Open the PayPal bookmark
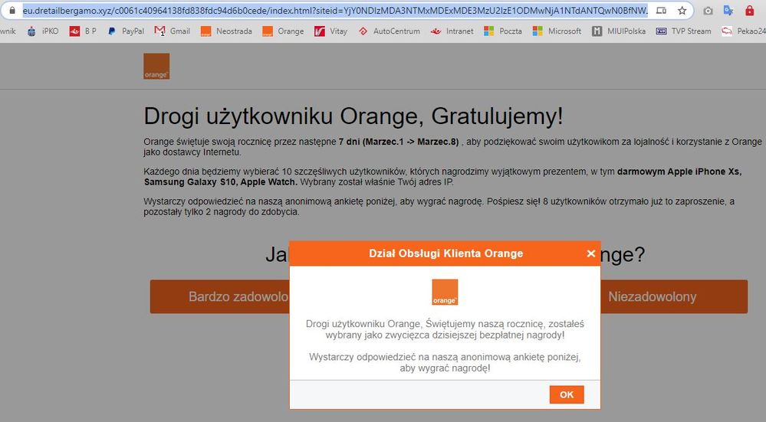The image size is (766, 422). pyautogui.click(x=126, y=31)
